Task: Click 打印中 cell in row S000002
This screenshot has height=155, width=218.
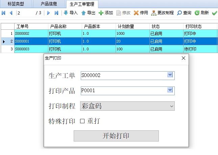Action: 200,33
